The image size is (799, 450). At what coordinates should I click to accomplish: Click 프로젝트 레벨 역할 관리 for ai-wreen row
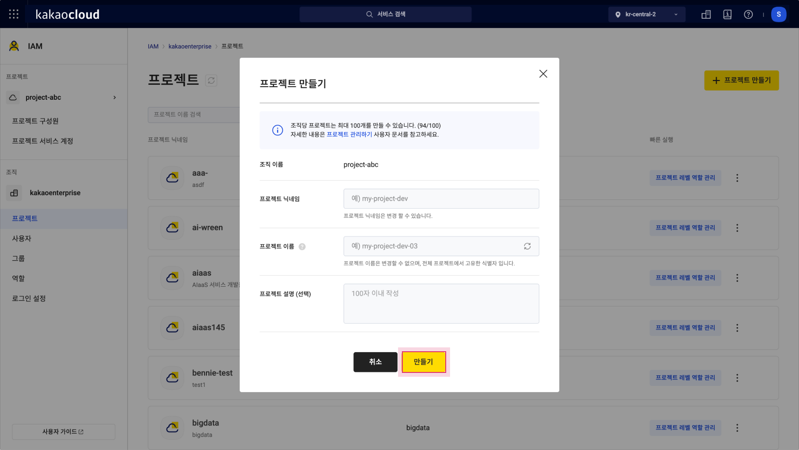[685, 228]
